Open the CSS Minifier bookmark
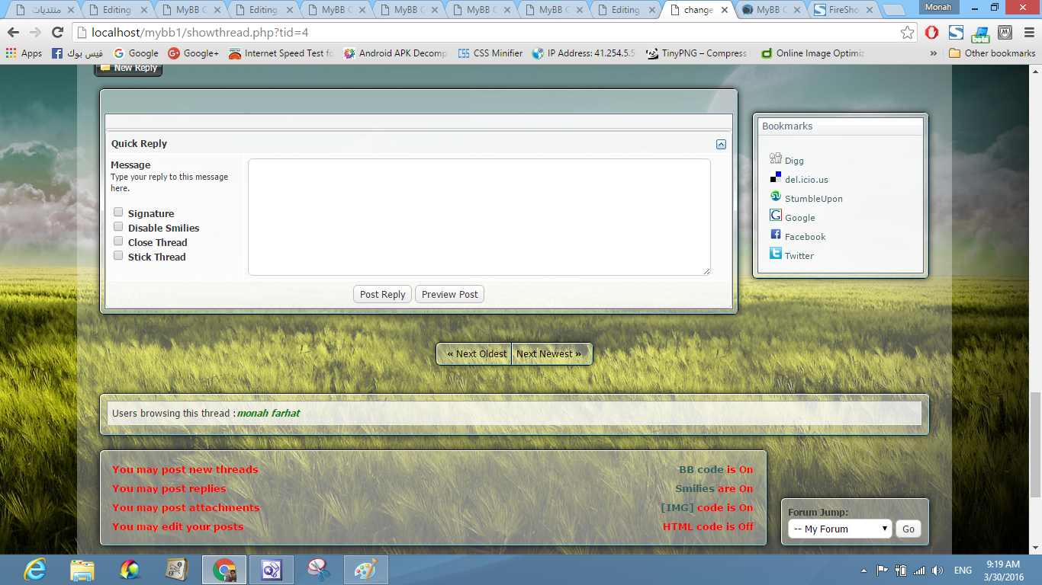Viewport: 1042px width, 585px height. (x=490, y=53)
